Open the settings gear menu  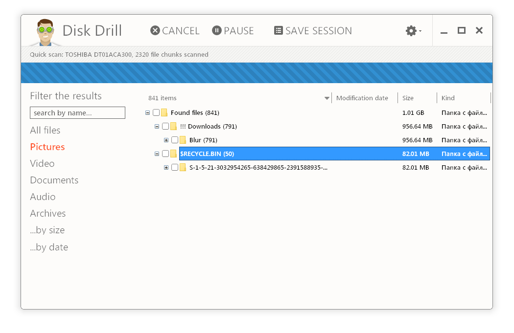[413, 31]
